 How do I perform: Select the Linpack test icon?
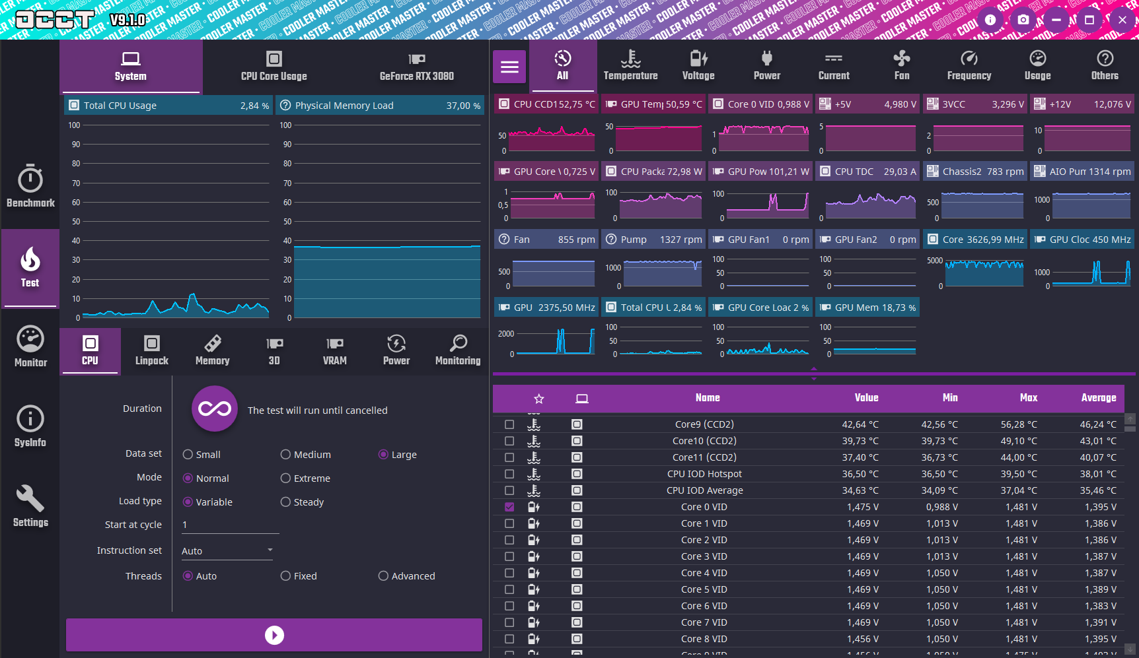point(151,350)
